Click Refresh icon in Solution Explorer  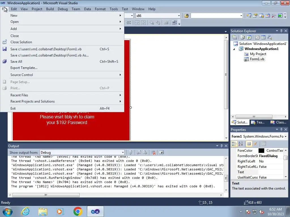point(249,38)
